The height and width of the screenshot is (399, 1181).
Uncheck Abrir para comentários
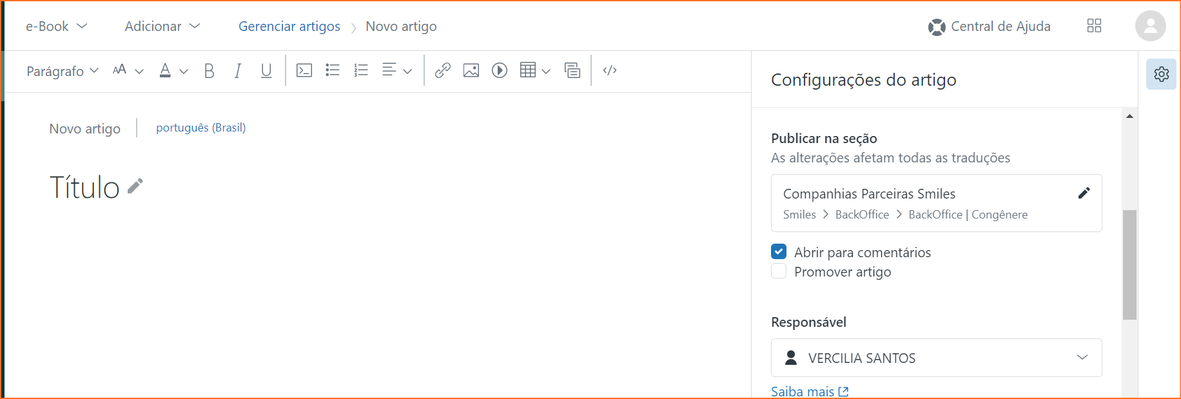point(779,251)
